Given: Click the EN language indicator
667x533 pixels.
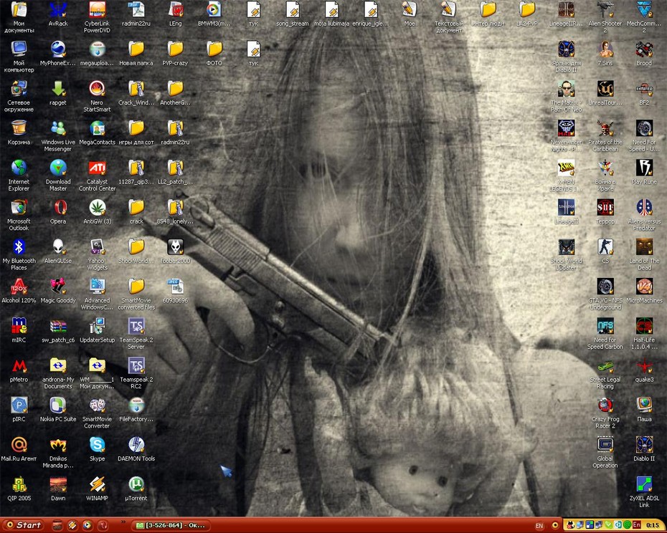Looking at the screenshot, I should pos(539,526).
